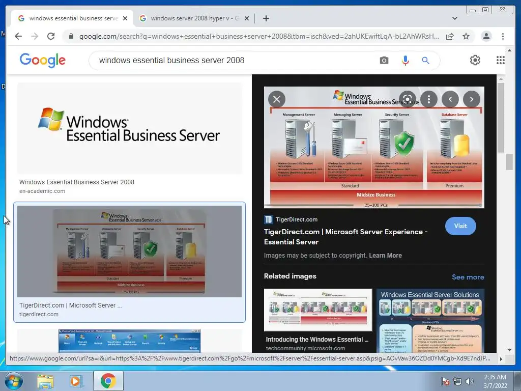Image resolution: width=521 pixels, height=391 pixels.
Task: Share this page icon in address bar
Action: coord(450,36)
